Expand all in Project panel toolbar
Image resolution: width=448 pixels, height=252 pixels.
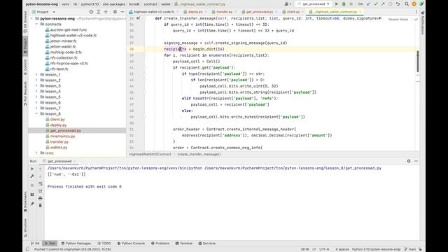pos(99,12)
